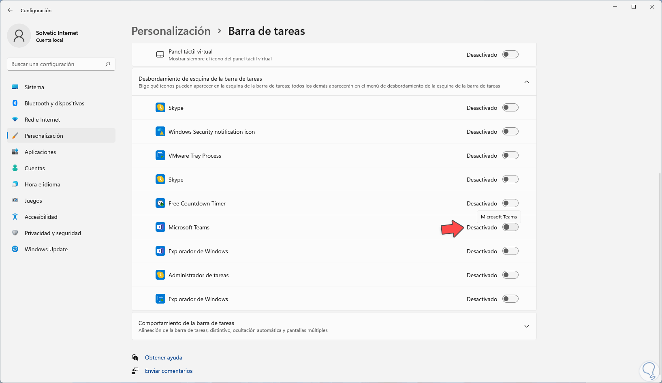The width and height of the screenshot is (662, 383).
Task: Open the Obtener ayuda link
Action: click(163, 357)
